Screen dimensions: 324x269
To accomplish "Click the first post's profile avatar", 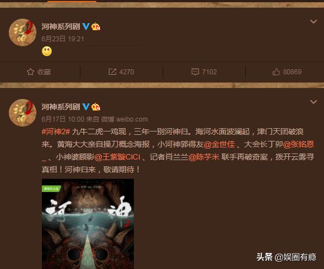I will [x=23, y=32].
